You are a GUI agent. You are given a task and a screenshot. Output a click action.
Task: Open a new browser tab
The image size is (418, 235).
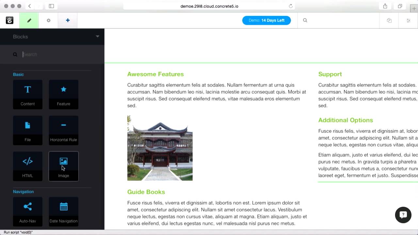tap(414, 8)
